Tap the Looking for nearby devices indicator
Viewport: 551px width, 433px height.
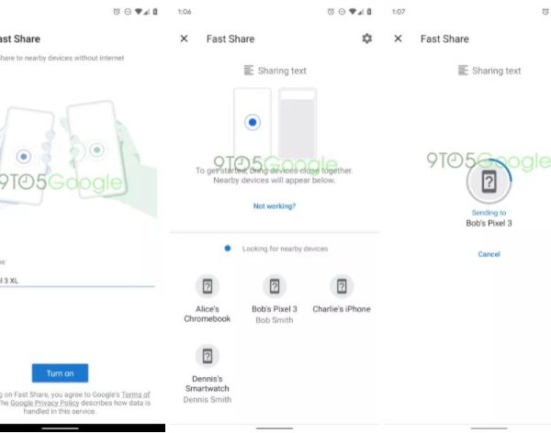click(228, 249)
